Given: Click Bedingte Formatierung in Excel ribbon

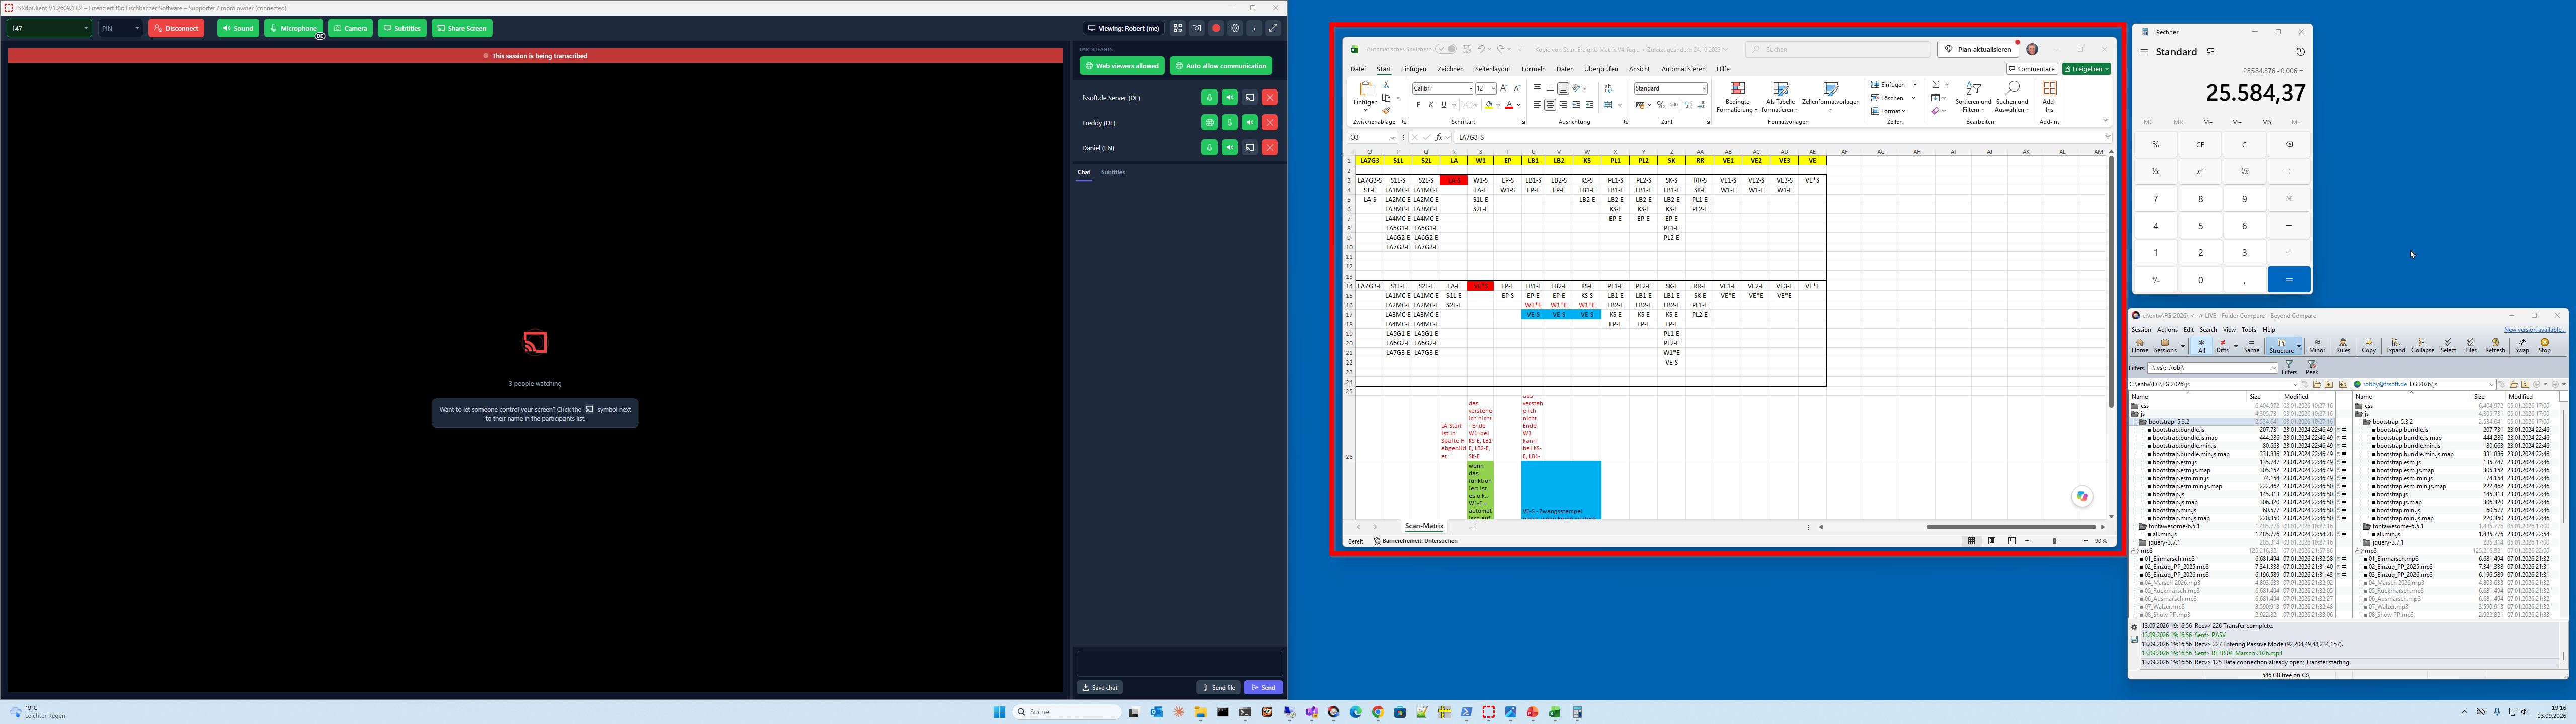Looking at the screenshot, I should tap(1737, 97).
